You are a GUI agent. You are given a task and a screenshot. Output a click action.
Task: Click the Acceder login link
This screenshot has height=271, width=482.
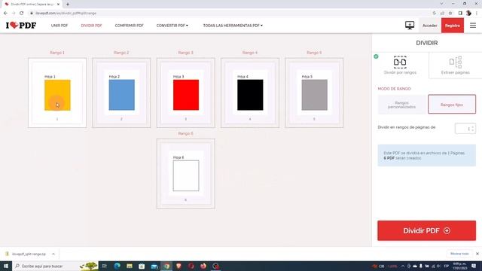[430, 26]
